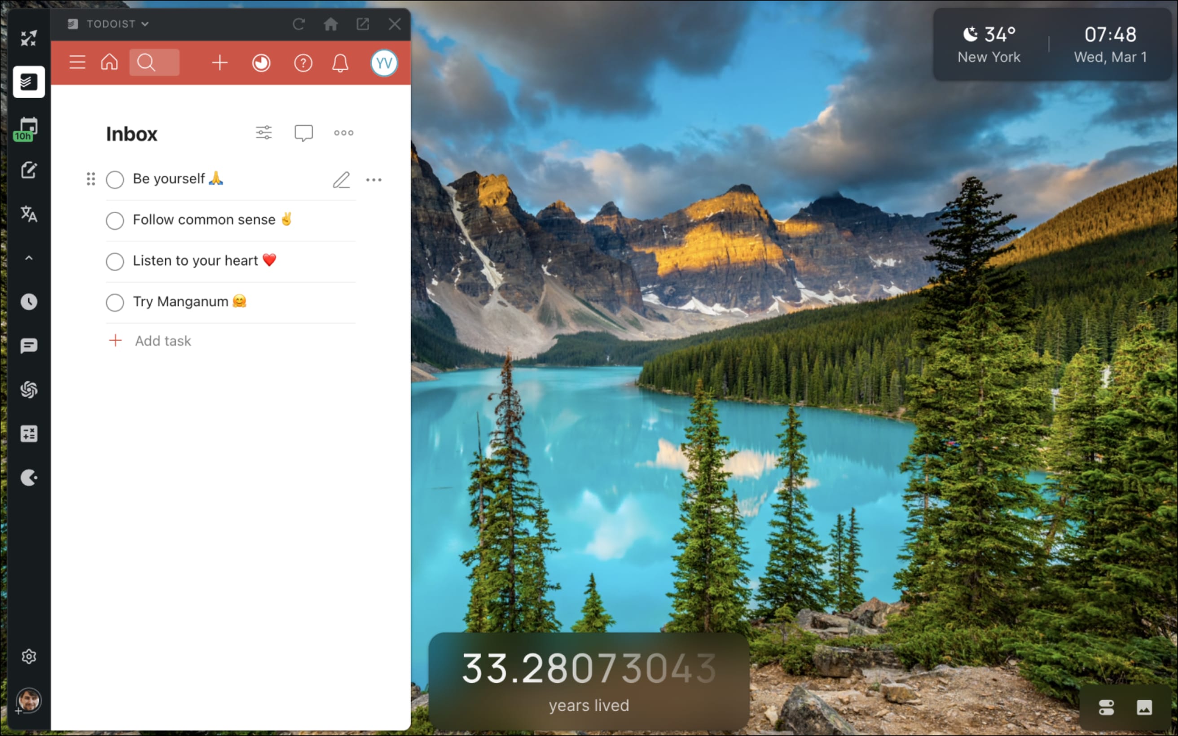Click the add new task plus icon
The width and height of the screenshot is (1178, 736).
(x=219, y=63)
